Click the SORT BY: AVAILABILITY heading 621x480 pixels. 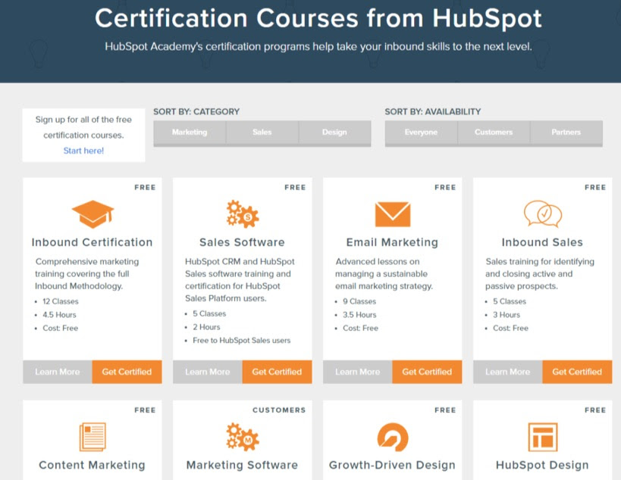[x=433, y=112]
